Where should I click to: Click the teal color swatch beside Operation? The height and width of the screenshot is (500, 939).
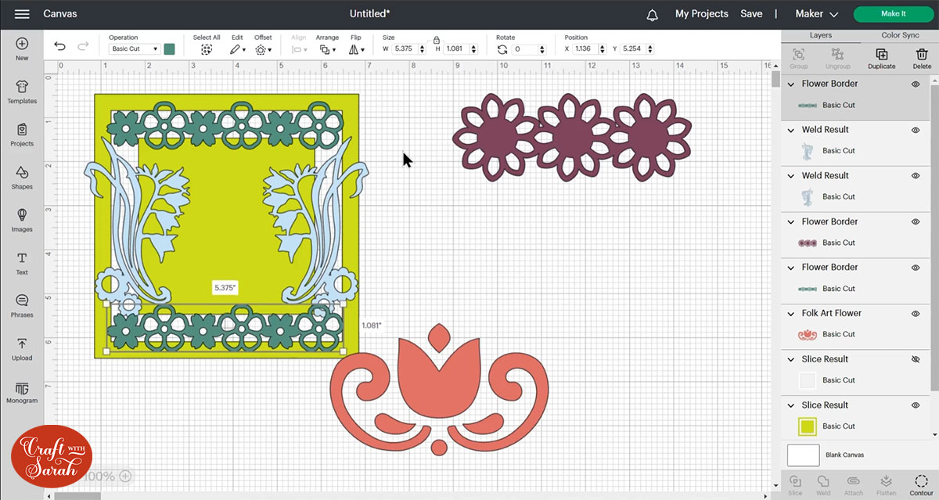(x=170, y=49)
